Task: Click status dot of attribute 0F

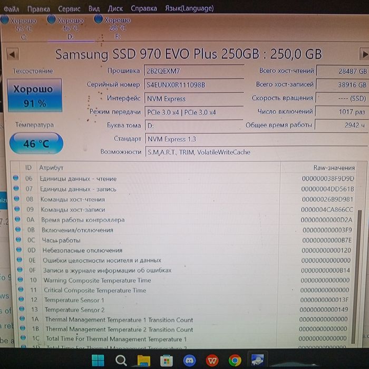Action: click(20, 270)
